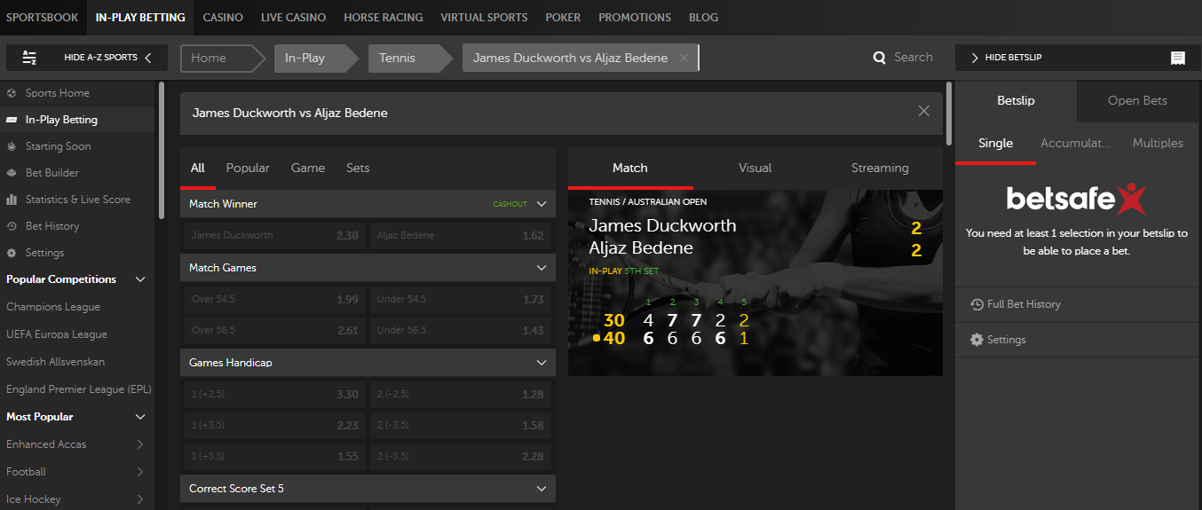Bet on James Duckworth at 2.30
This screenshot has width=1202, height=510.
[274, 236]
